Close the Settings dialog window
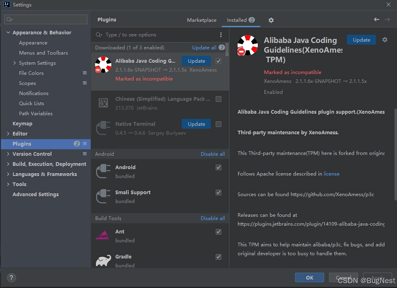The image size is (397, 288). [389, 4]
